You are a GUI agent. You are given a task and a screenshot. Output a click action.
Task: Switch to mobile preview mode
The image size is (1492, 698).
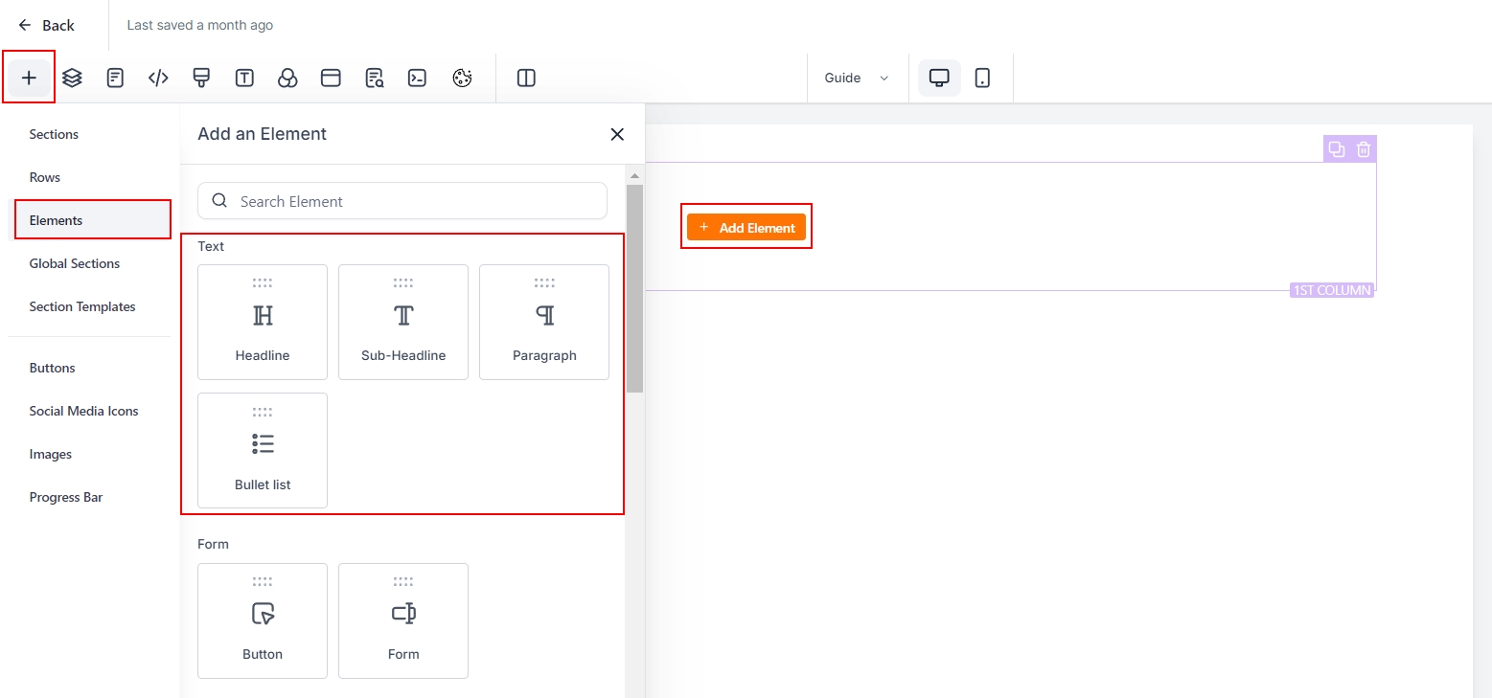(x=982, y=78)
